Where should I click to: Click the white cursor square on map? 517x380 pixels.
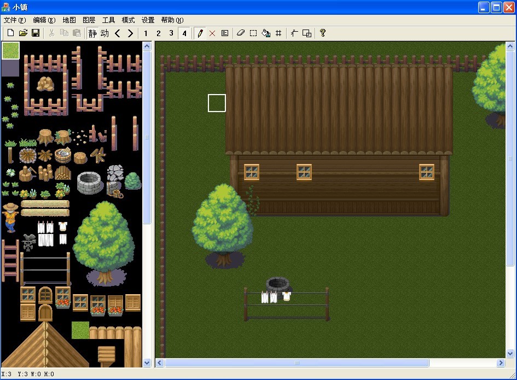(x=217, y=103)
